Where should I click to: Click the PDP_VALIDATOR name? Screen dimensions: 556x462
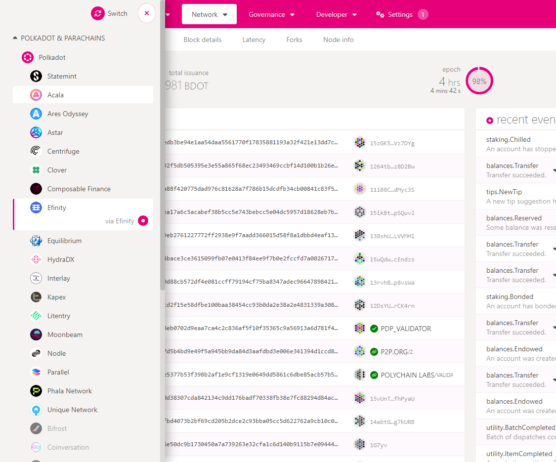click(406, 329)
